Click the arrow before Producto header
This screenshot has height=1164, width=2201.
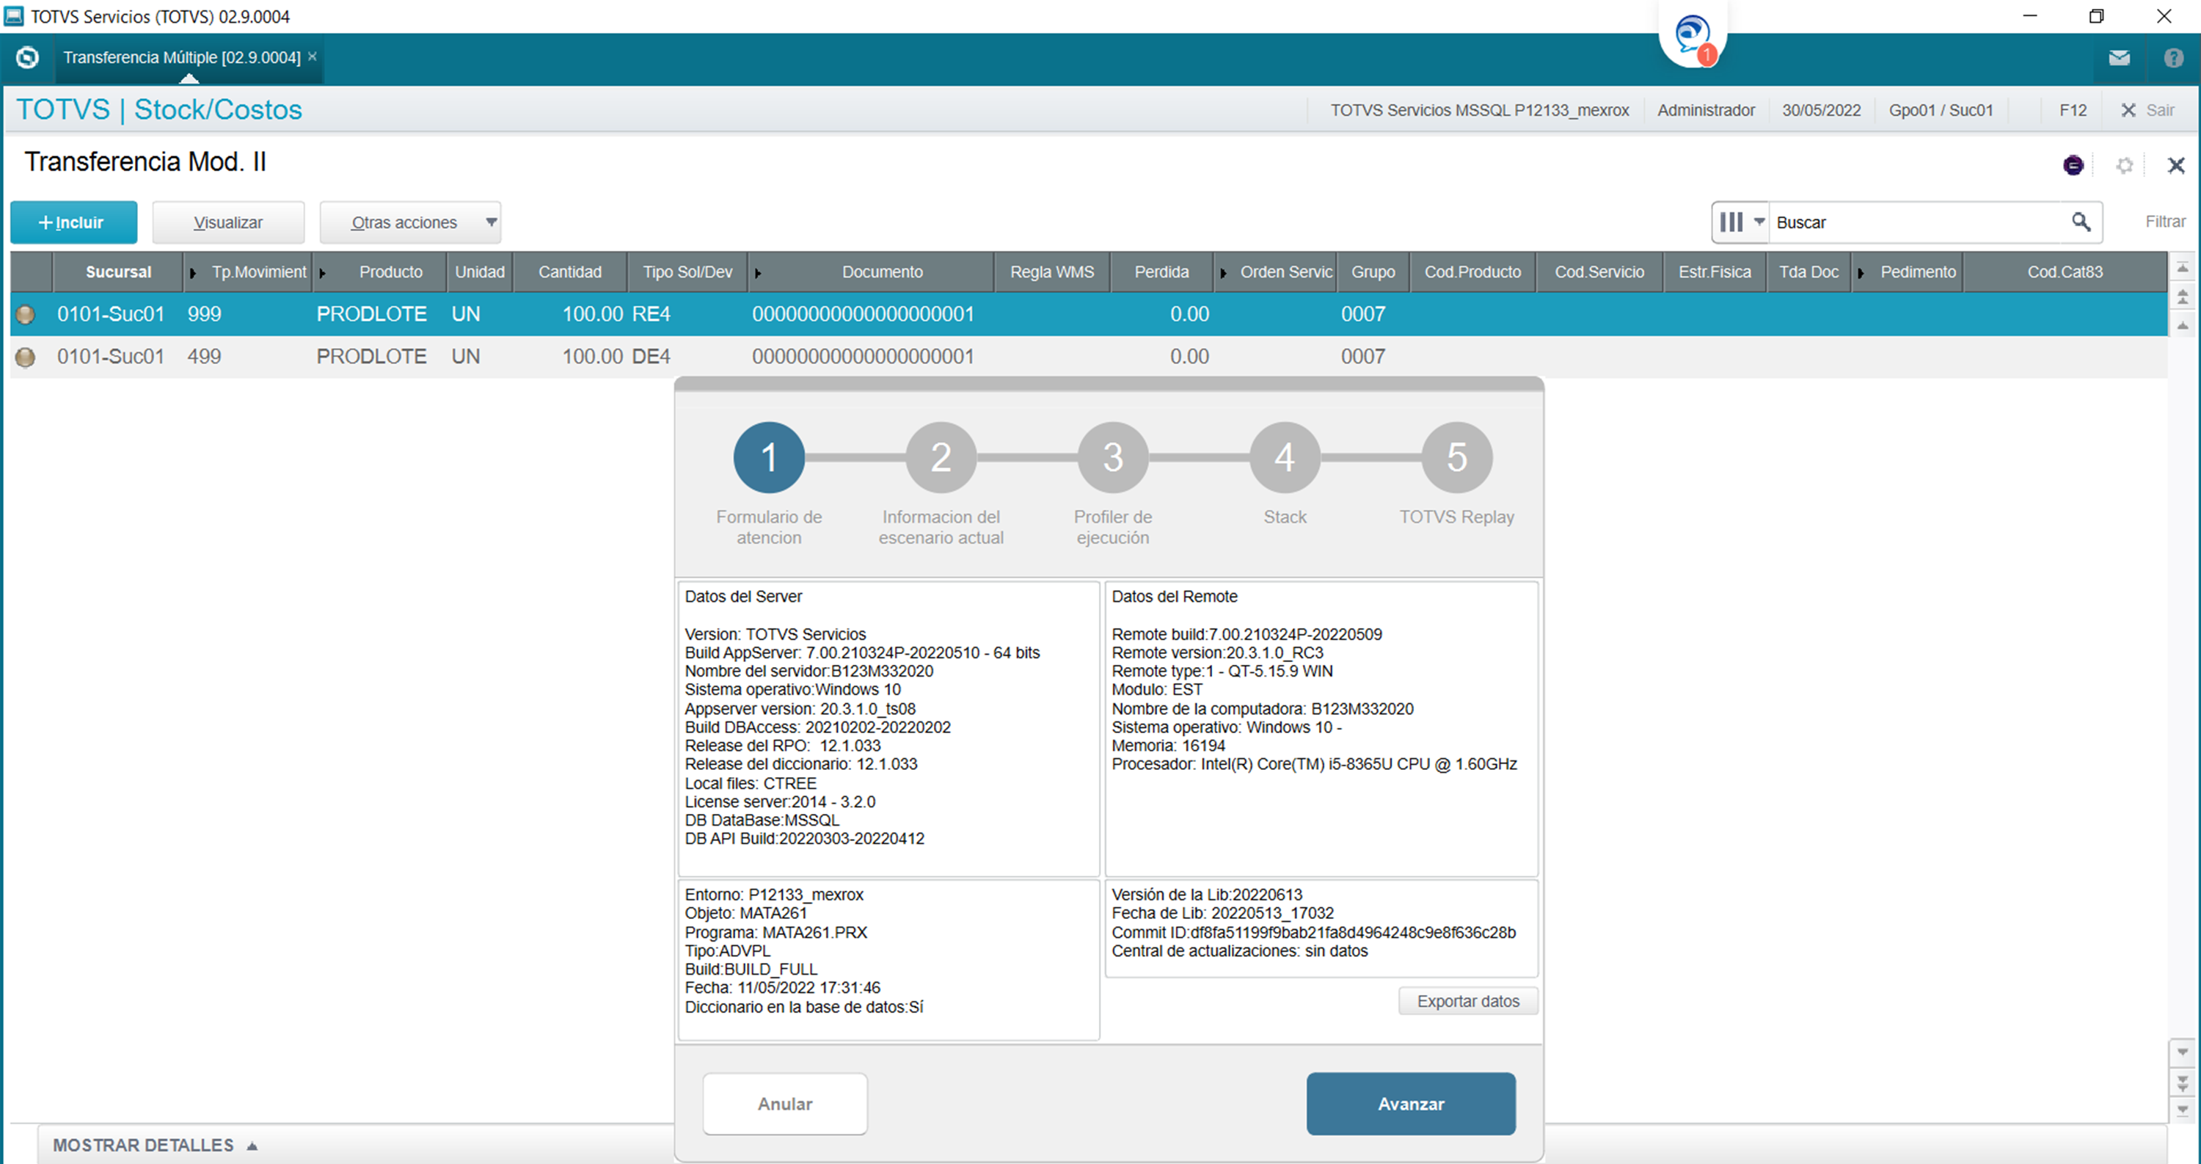322,272
